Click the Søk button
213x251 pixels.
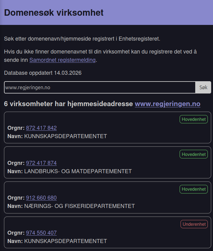[203, 87]
